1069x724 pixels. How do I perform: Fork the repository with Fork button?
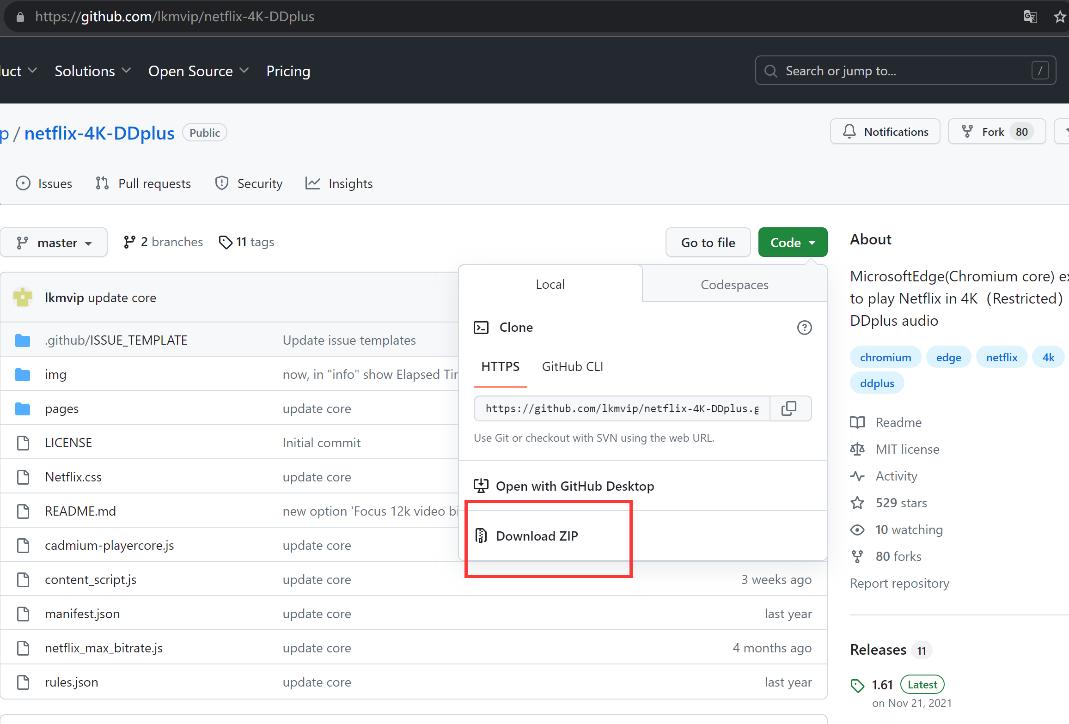click(997, 132)
